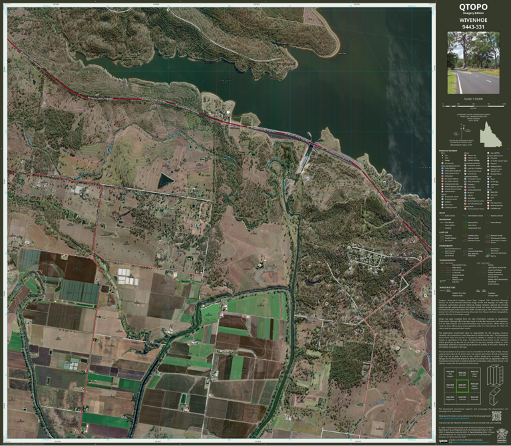Click the LAND USE legend heading
Image resolution: width=511 pixels, height=446 pixels.
(x=444, y=232)
